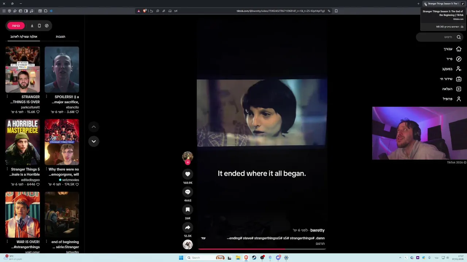Go to next video with down chevron
This screenshot has width=467, height=262.
pos(94,141)
